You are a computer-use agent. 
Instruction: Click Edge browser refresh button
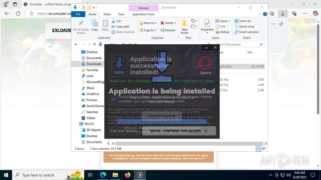point(18,13)
